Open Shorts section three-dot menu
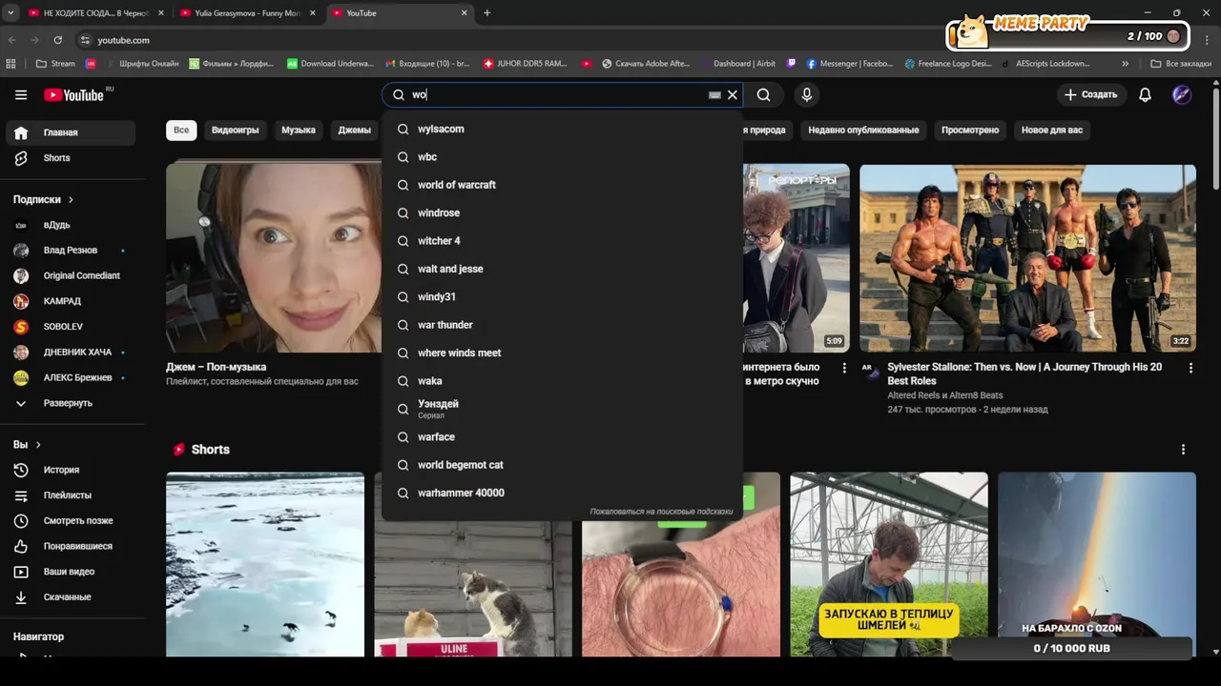Image resolution: width=1221 pixels, height=686 pixels. coord(1183,450)
